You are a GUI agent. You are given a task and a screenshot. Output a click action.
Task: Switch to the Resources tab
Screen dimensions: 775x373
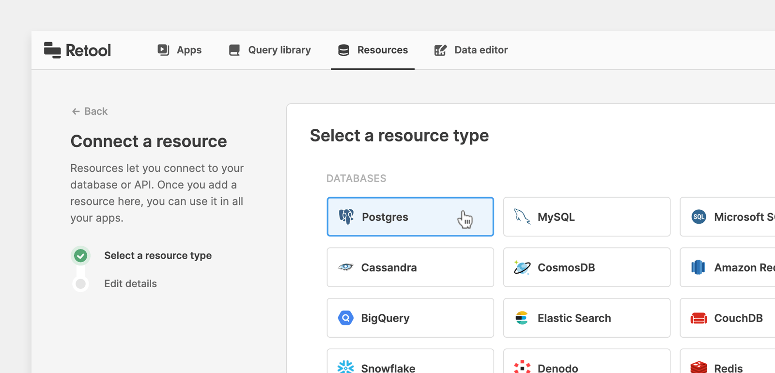pyautogui.click(x=372, y=50)
